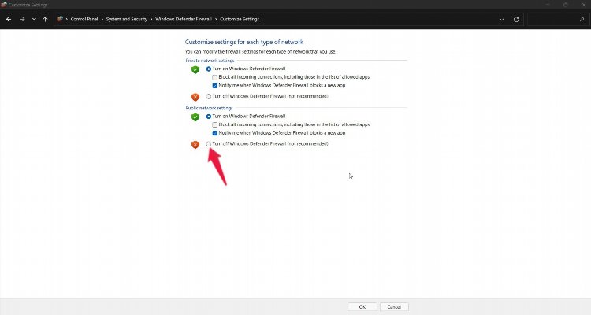
Task: Go forward with the forward arrow
Action: pos(22,19)
